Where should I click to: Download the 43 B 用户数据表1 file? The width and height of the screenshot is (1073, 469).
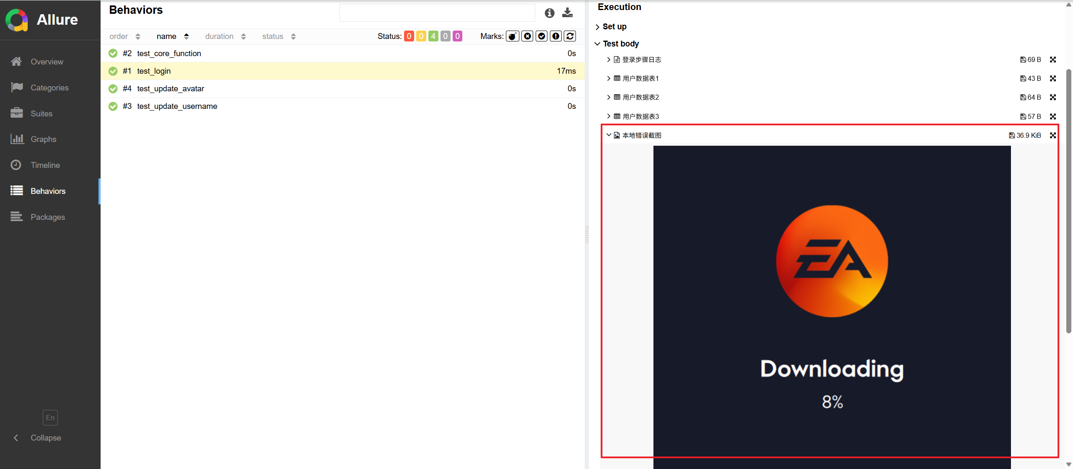tap(1031, 78)
